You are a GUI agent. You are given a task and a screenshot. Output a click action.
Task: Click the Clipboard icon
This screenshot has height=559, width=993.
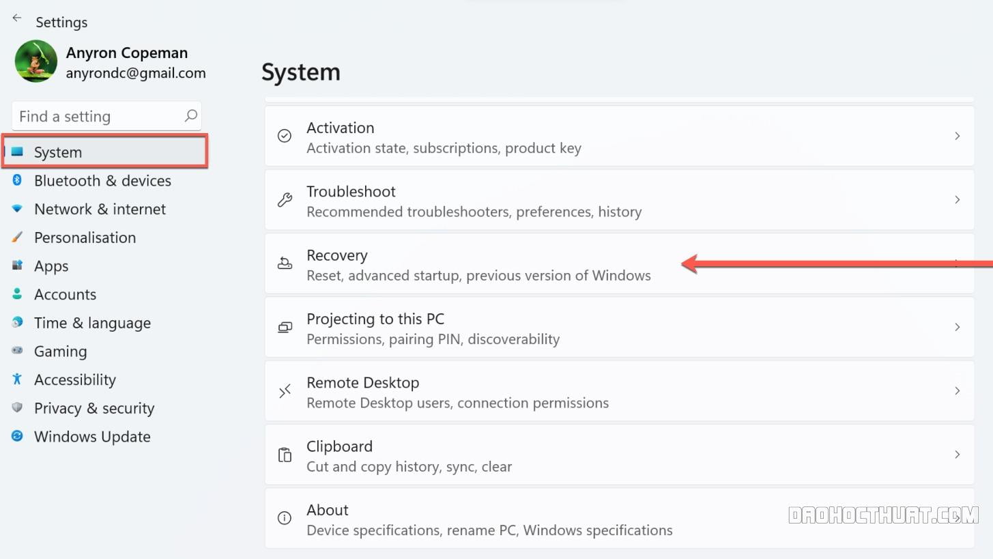285,455
